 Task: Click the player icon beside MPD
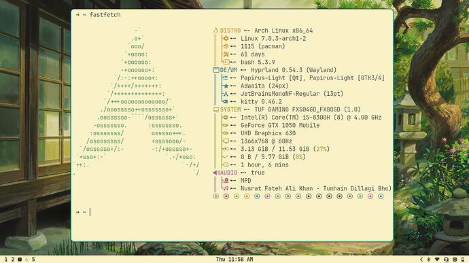pos(226,181)
